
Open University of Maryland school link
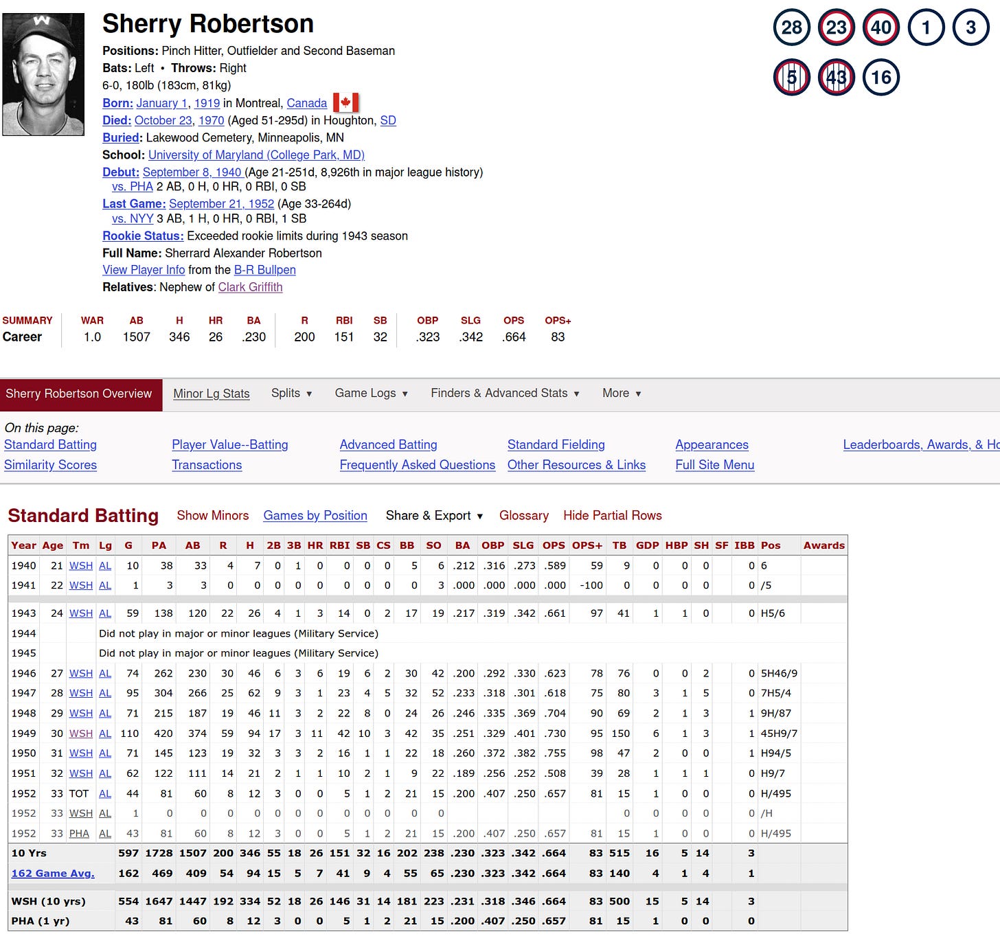(256, 155)
